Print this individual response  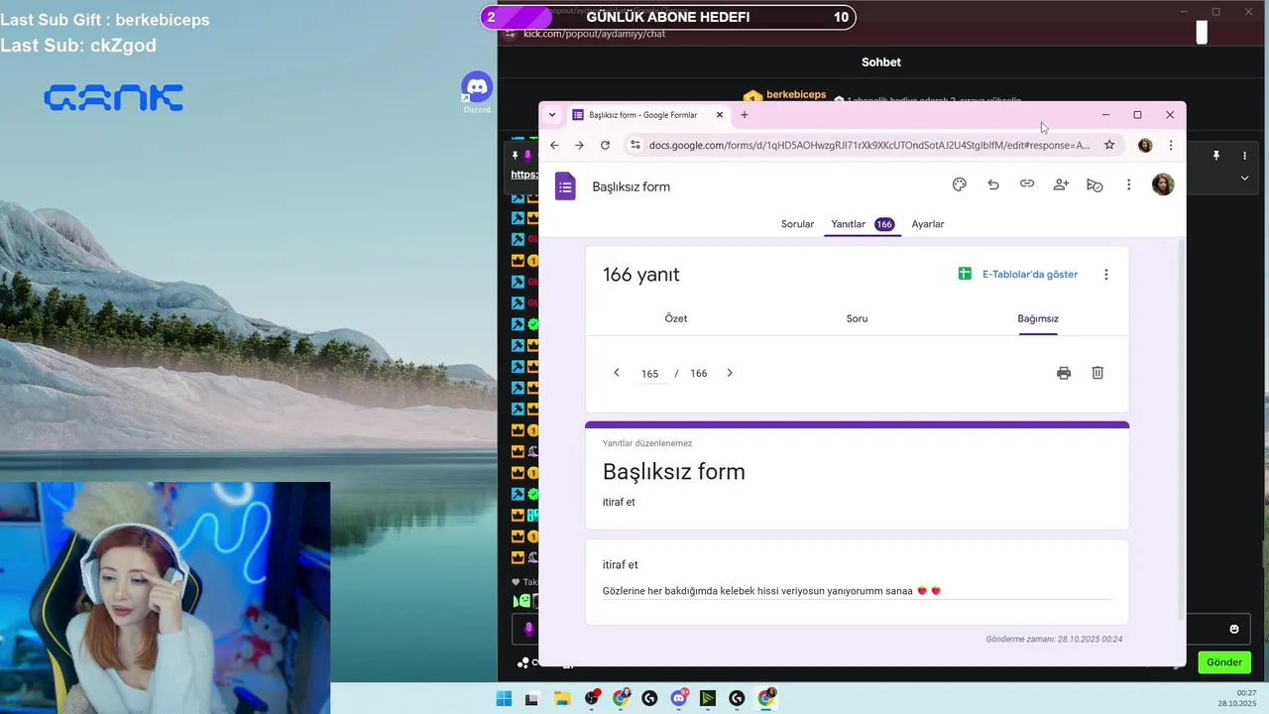1064,373
